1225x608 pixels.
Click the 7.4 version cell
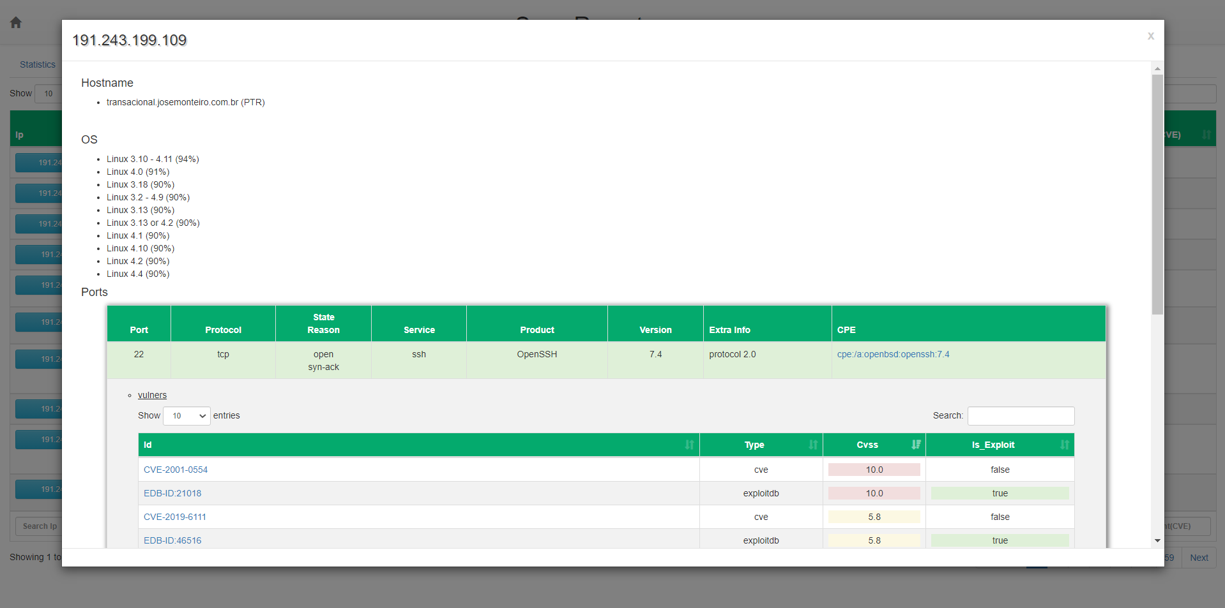[x=655, y=360]
